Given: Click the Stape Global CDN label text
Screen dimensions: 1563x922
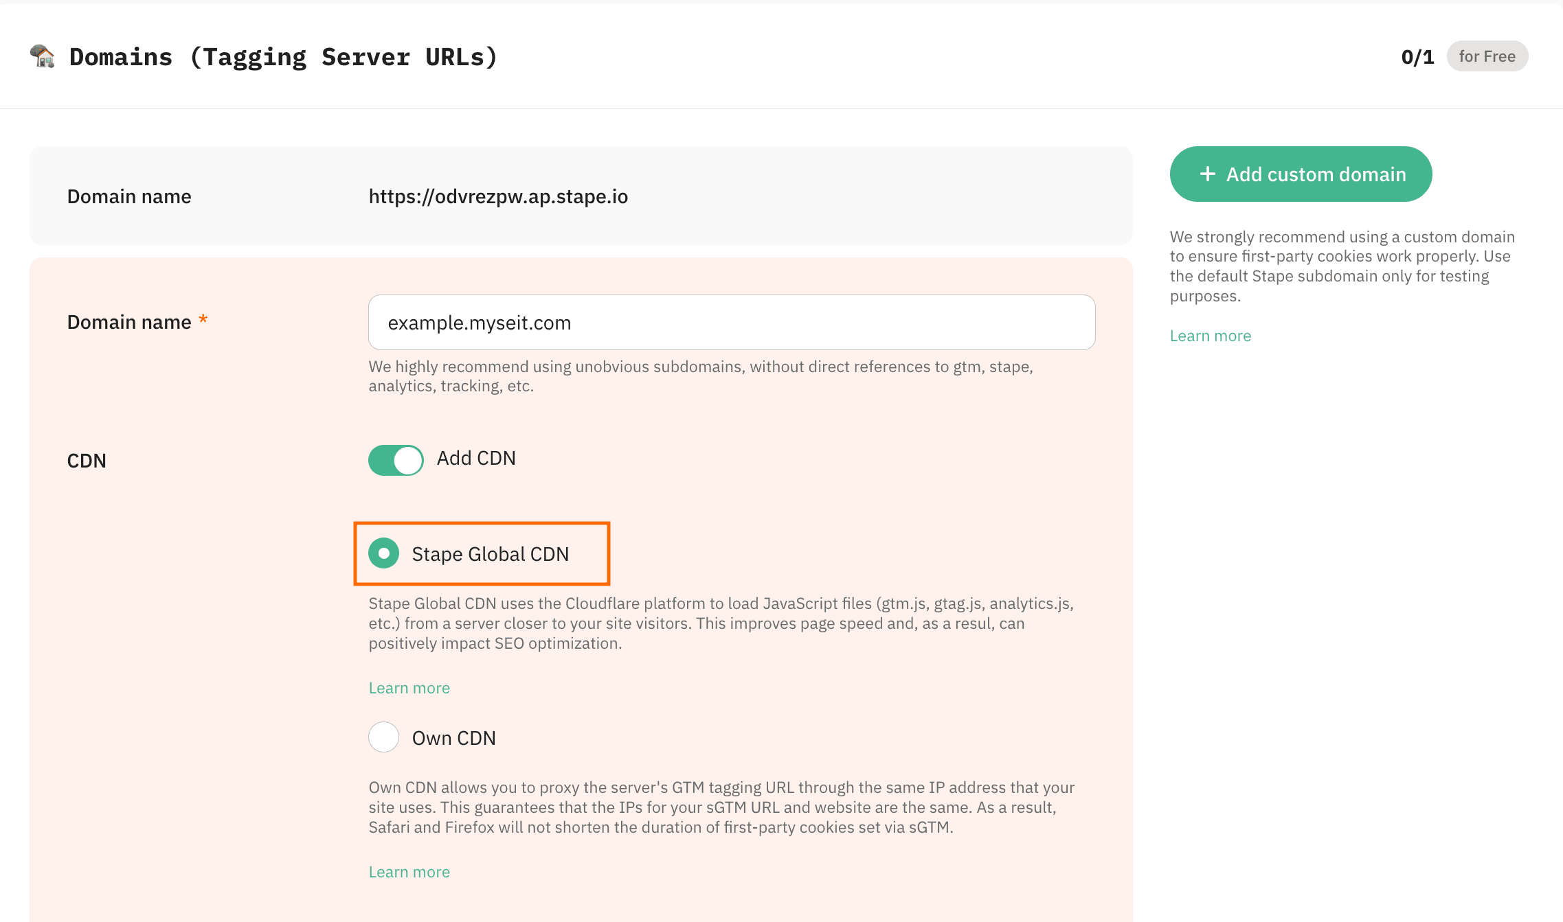Looking at the screenshot, I should pos(490,554).
